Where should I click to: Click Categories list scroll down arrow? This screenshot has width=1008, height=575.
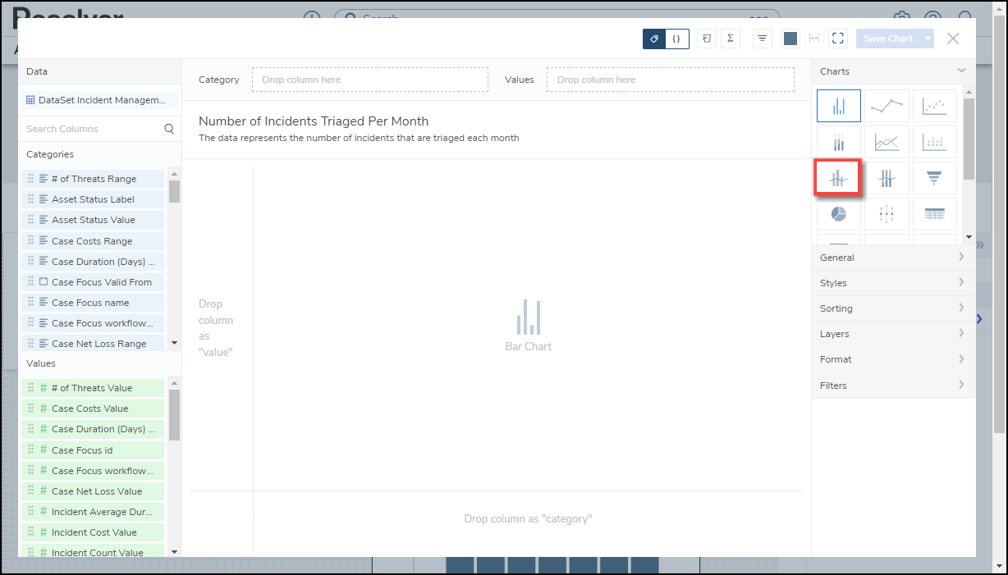pos(174,343)
